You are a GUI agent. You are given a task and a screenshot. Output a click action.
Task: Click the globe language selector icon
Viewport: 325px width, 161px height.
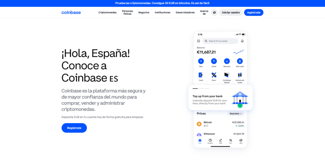click(214, 13)
